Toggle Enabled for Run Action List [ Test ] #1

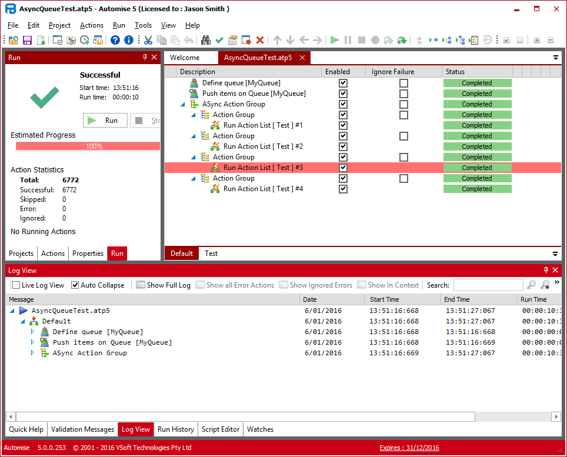coord(343,125)
